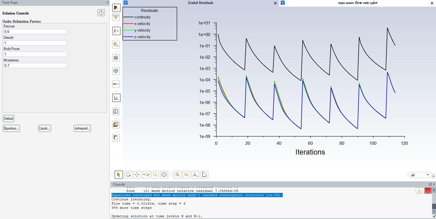Click the 'Flow time = 0.00162s' console line
Screen dimensions: 436x219
(x=149, y=203)
